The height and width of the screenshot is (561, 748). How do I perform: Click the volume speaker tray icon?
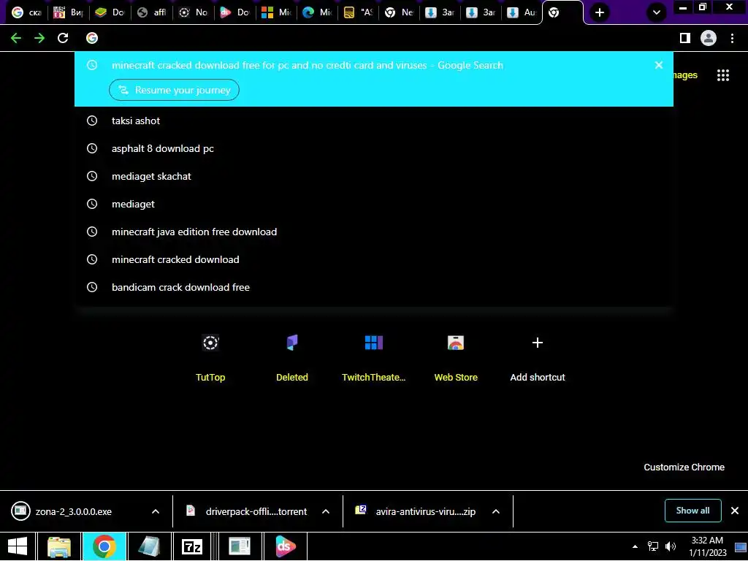[671, 546]
